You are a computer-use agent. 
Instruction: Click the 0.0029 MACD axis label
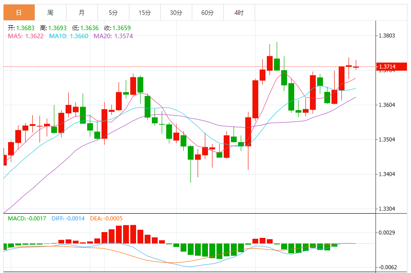[387, 233]
